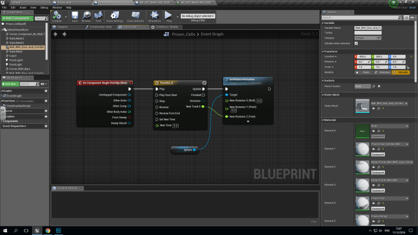
Task: Navigate forward in graph history
Action: click(x=64, y=34)
